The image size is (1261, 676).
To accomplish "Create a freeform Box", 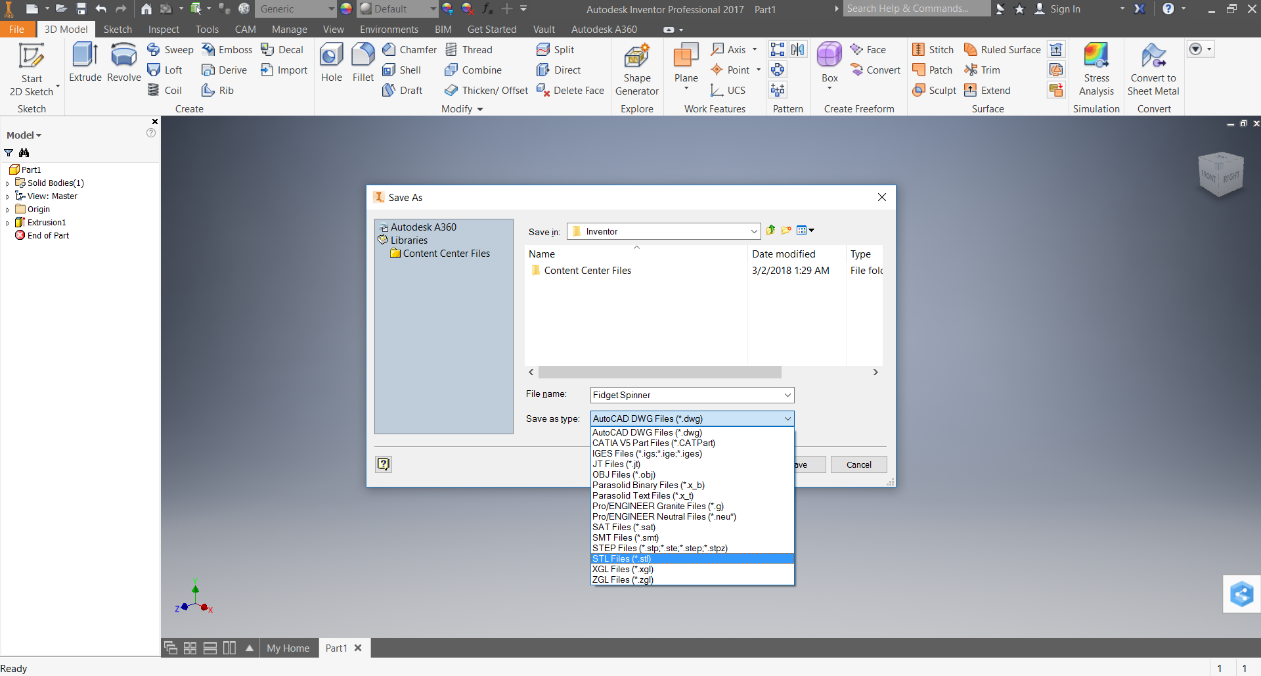I will 830,66.
